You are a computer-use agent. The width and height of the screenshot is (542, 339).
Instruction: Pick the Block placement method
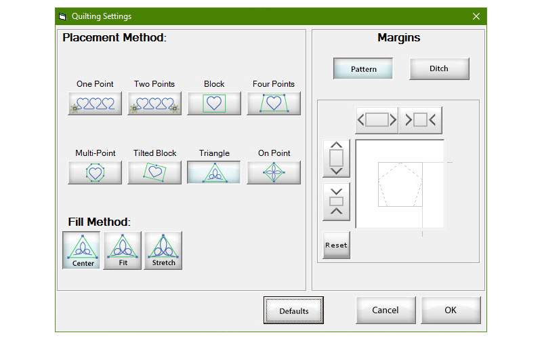pos(214,104)
